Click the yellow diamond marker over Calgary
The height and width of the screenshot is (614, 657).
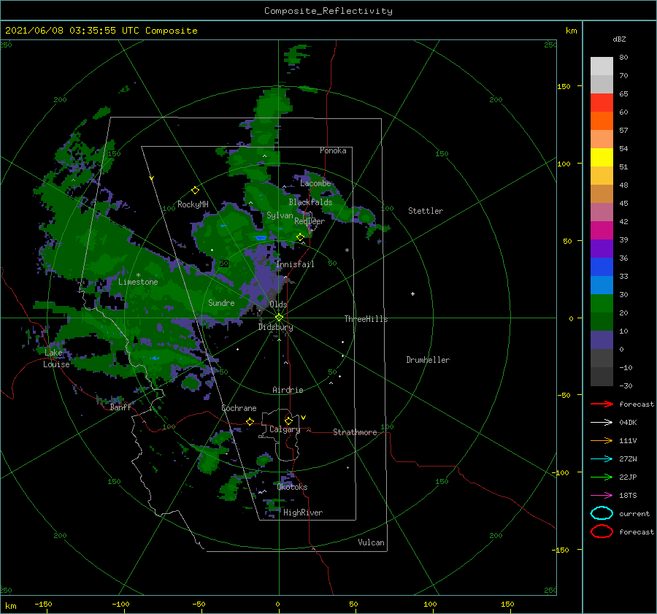click(x=288, y=421)
